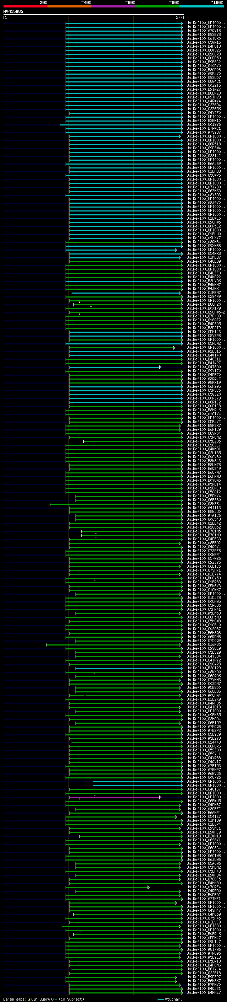
Task: Select label UniRef100_A7ARF4
Action: coord(204,887)
